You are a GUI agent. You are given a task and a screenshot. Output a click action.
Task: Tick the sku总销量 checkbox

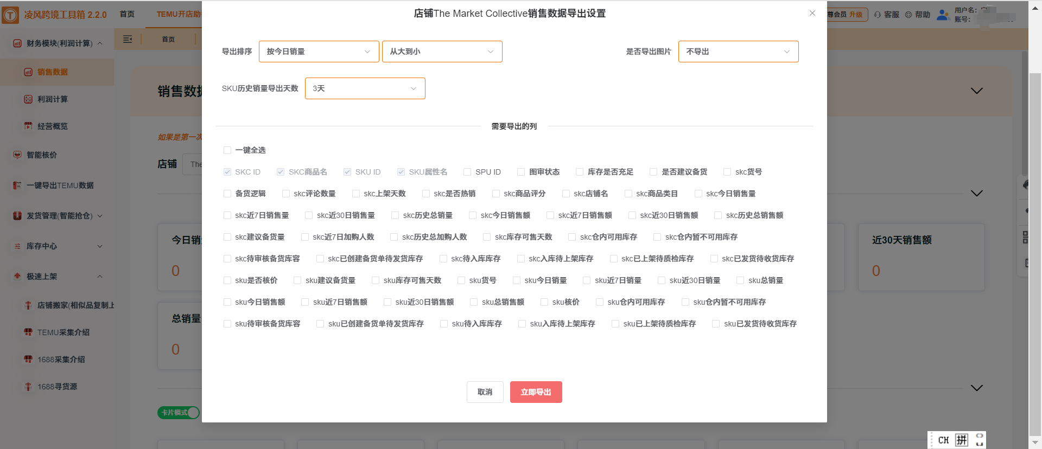740,280
